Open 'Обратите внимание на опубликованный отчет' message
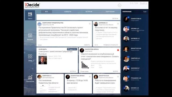 click(x=100, y=56)
